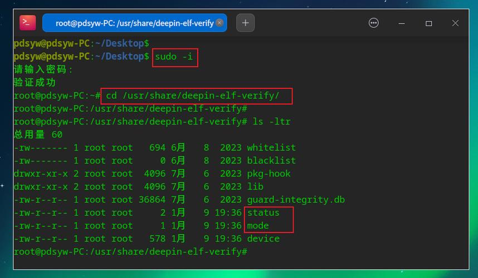The image size is (478, 278).
Task: Click the '总用量 60' line
Action: click(38, 135)
